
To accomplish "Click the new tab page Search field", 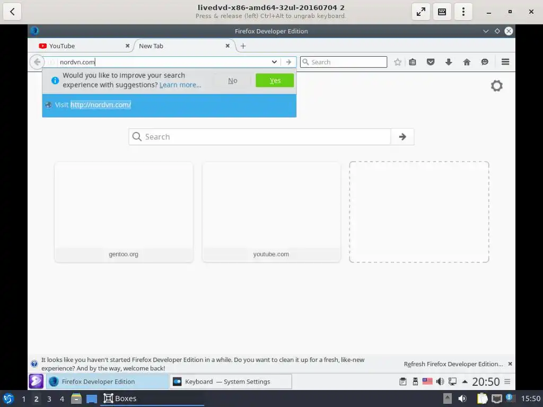I will (260, 137).
